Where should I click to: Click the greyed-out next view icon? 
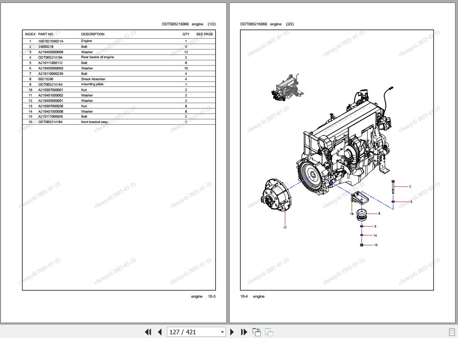pyautogui.click(x=269, y=332)
